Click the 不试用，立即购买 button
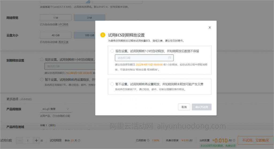The height and width of the screenshot is (149, 274). click(x=256, y=140)
